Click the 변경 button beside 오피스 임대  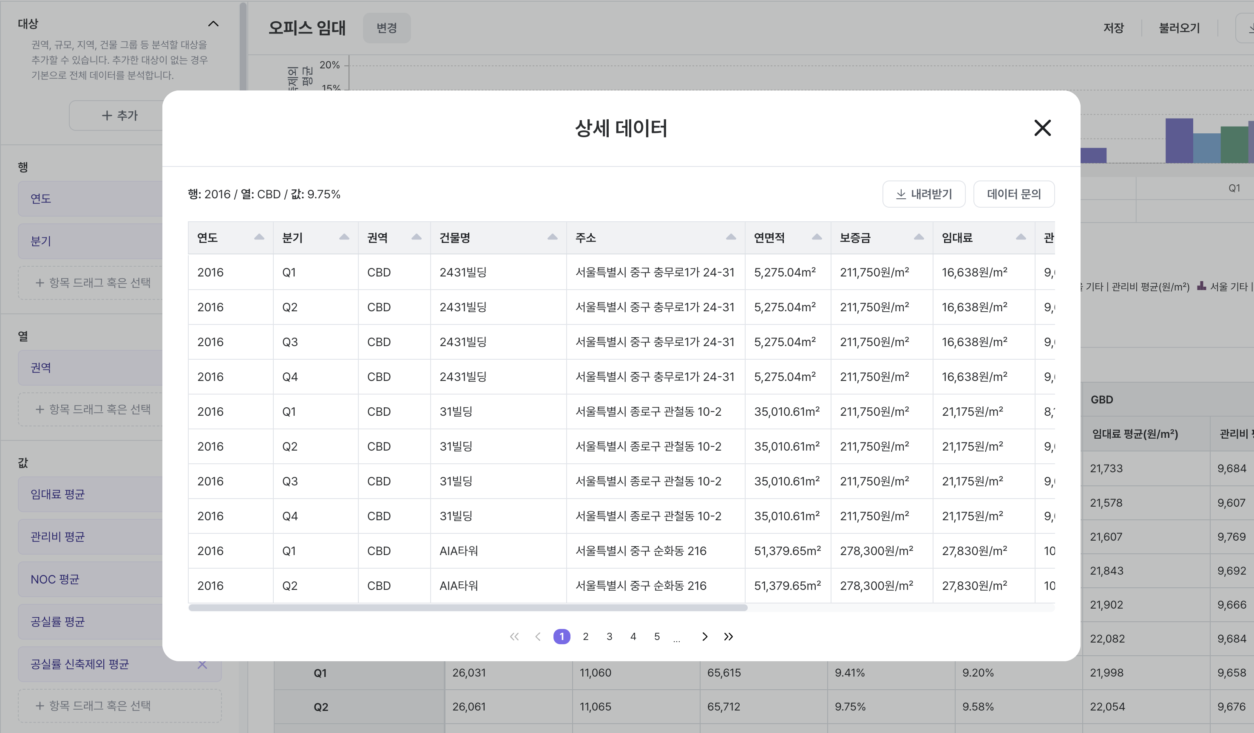[x=386, y=28]
